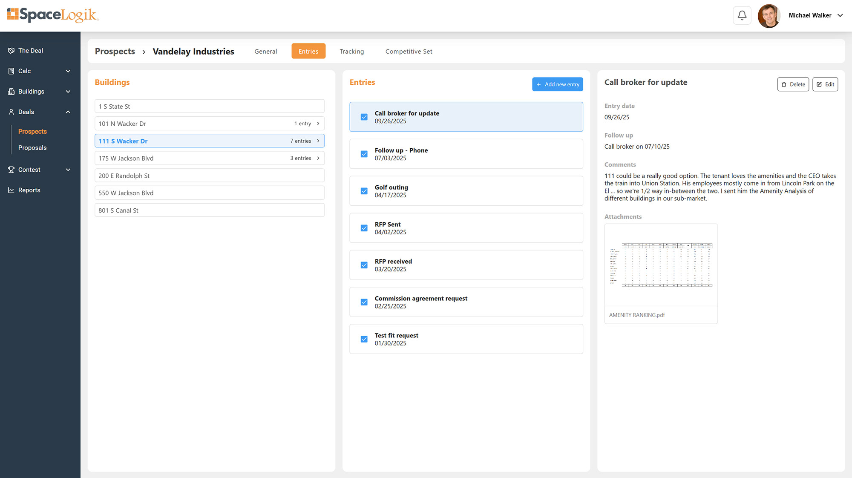
Task: Select the Contest sidebar icon
Action: tap(12, 169)
